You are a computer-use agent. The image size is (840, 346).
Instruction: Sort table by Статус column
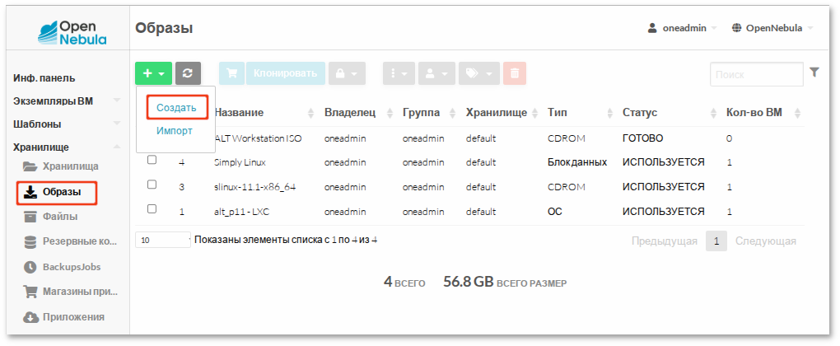pyautogui.click(x=669, y=113)
